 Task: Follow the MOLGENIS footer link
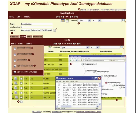click(x=37, y=112)
